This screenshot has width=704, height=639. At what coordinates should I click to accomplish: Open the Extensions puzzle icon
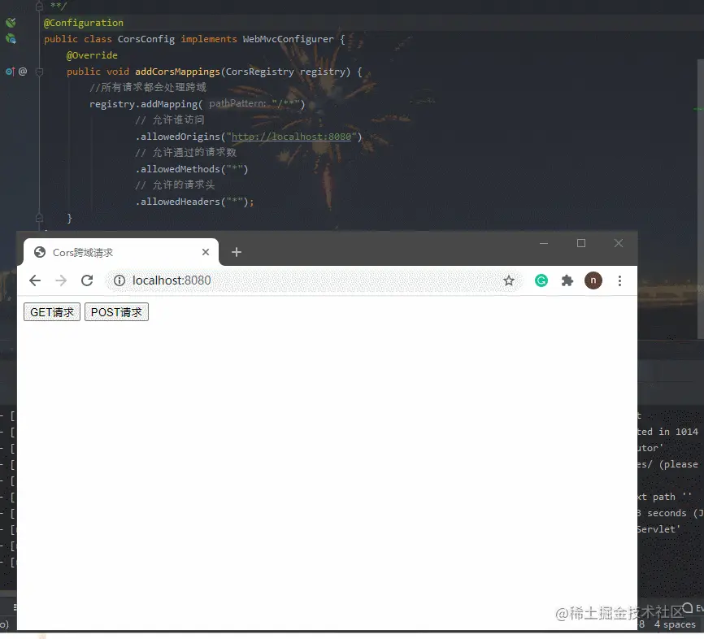pyautogui.click(x=567, y=280)
